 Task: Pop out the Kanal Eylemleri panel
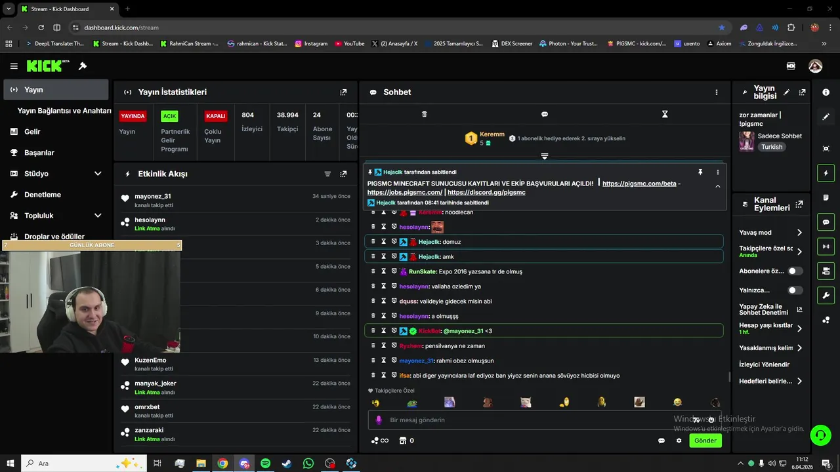799,204
